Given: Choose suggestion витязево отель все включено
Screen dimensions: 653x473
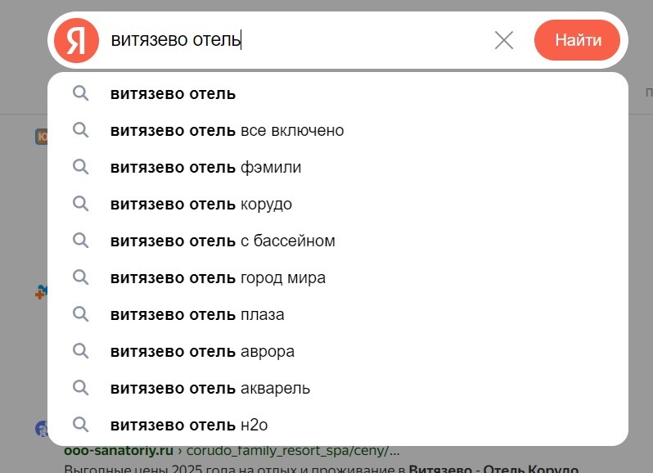Looking at the screenshot, I should tap(338, 130).
